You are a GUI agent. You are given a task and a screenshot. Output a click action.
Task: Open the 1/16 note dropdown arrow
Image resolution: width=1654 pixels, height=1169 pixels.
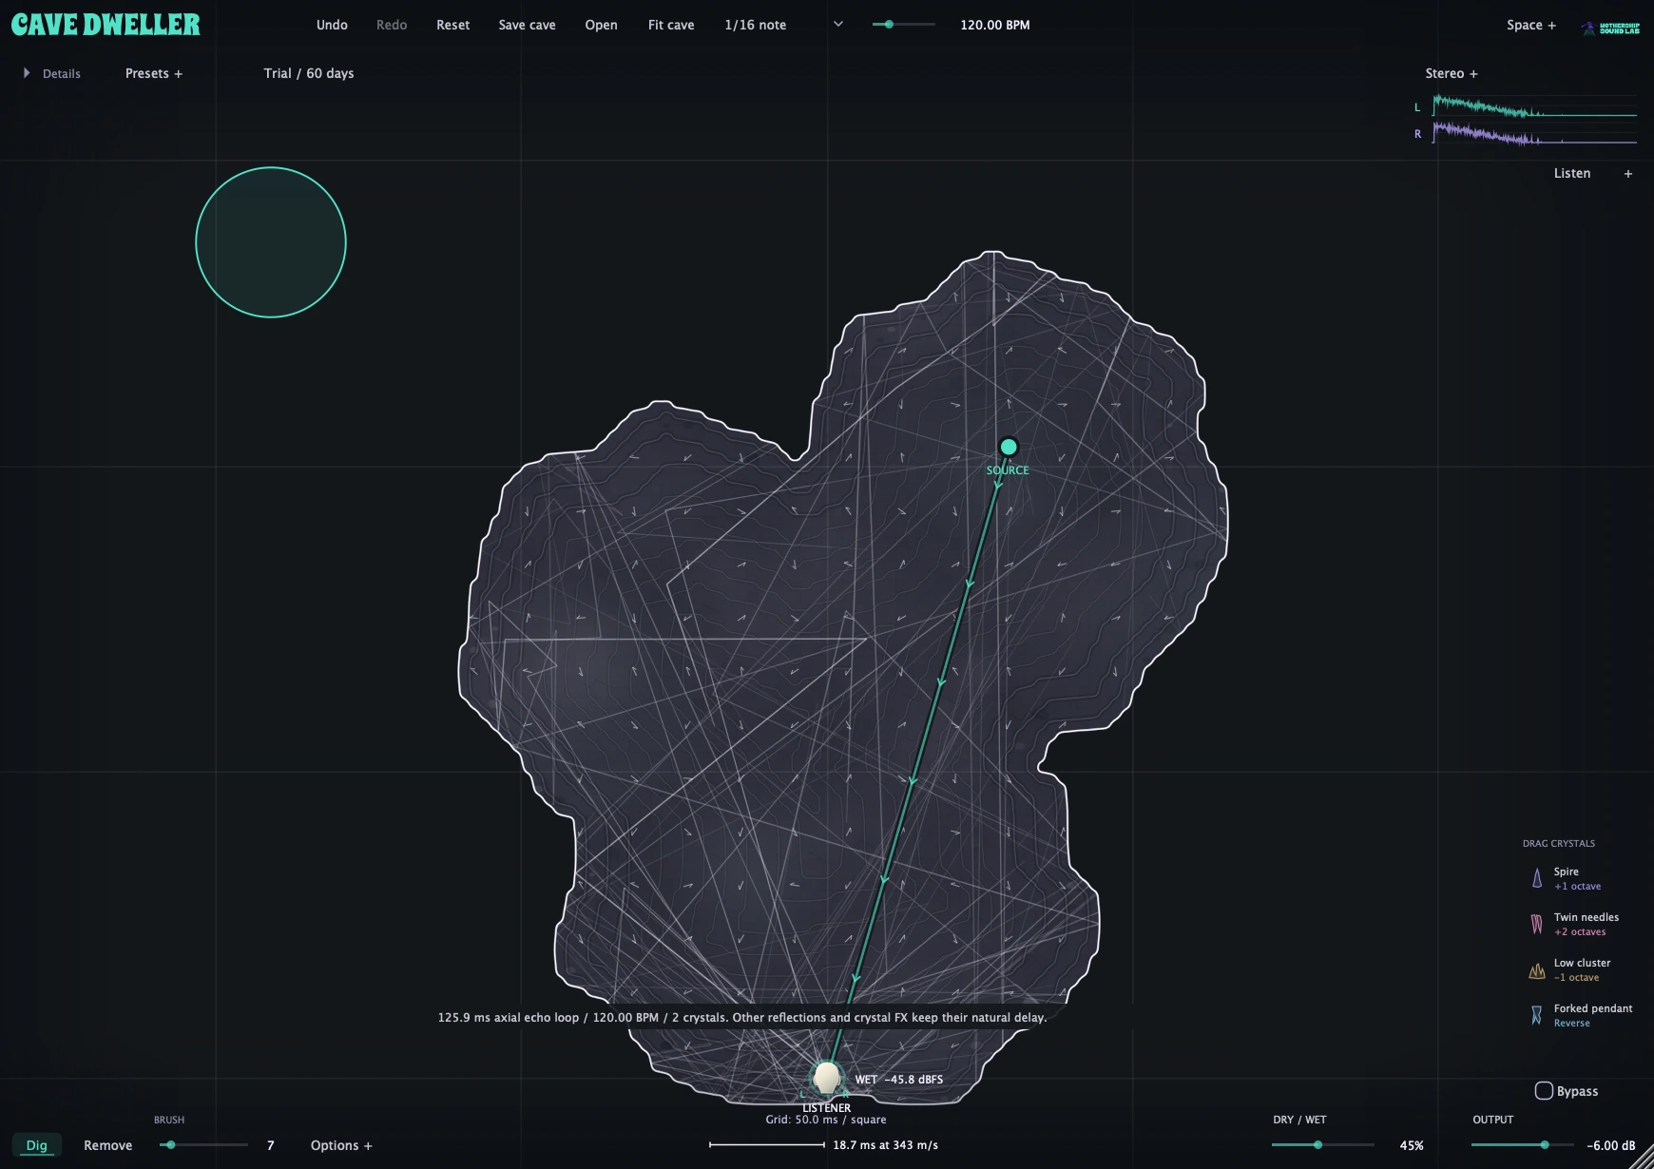tap(838, 25)
